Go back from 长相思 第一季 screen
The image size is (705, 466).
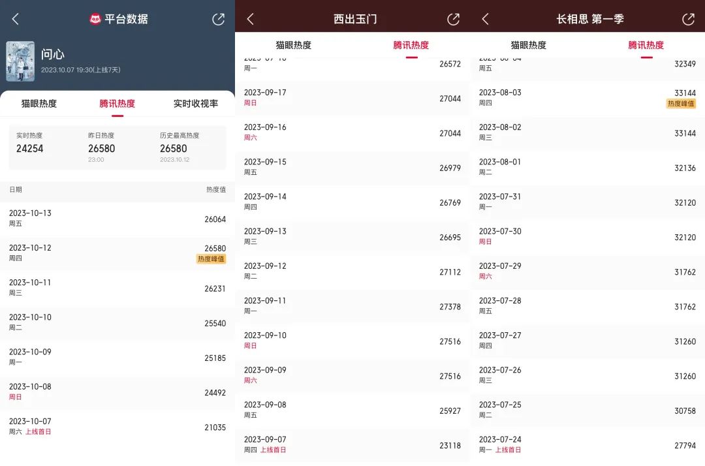tap(485, 20)
